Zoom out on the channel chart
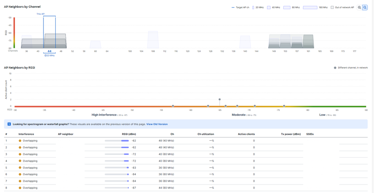The width and height of the screenshot is (374, 193). point(365,7)
